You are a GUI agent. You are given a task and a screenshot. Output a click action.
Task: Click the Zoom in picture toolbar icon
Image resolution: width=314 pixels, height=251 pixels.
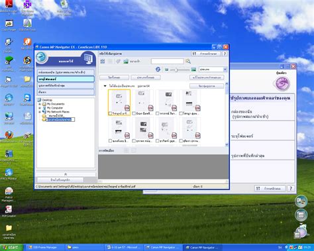click(x=126, y=62)
